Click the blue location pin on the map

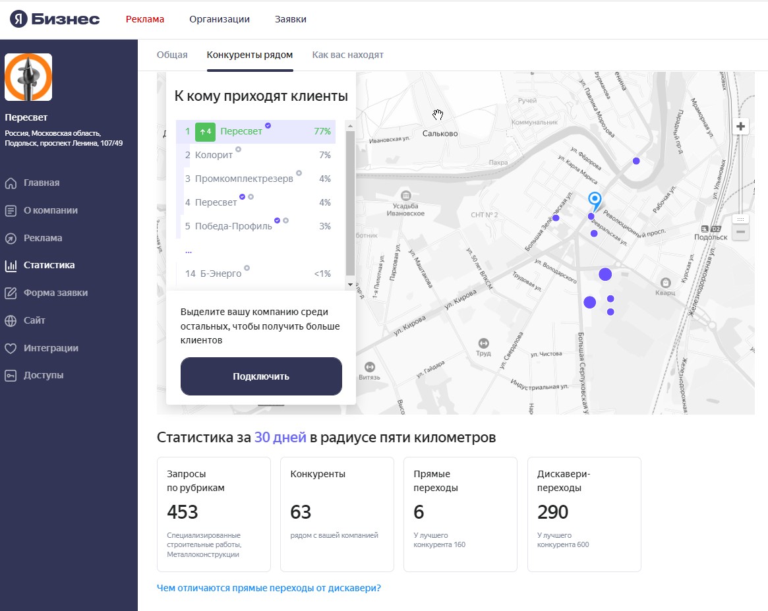[x=595, y=200]
